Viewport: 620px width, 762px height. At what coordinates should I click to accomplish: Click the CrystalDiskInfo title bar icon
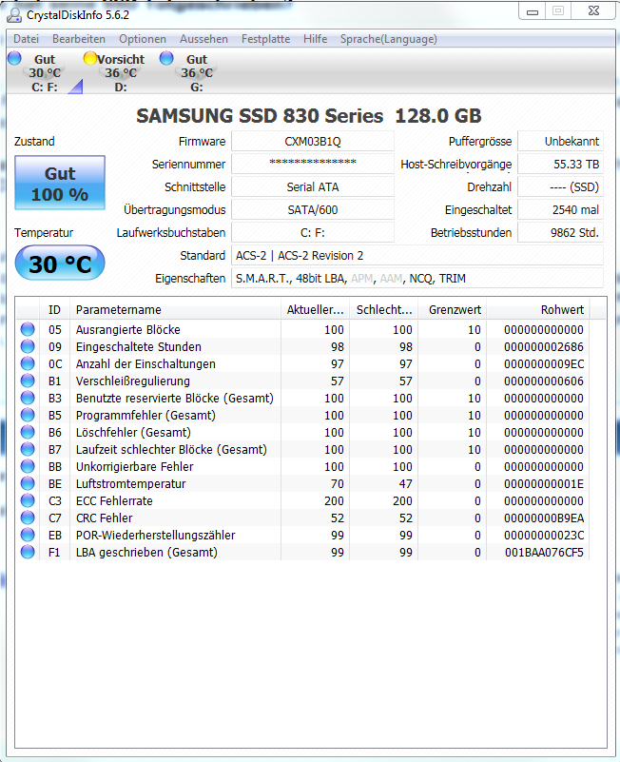(14, 15)
